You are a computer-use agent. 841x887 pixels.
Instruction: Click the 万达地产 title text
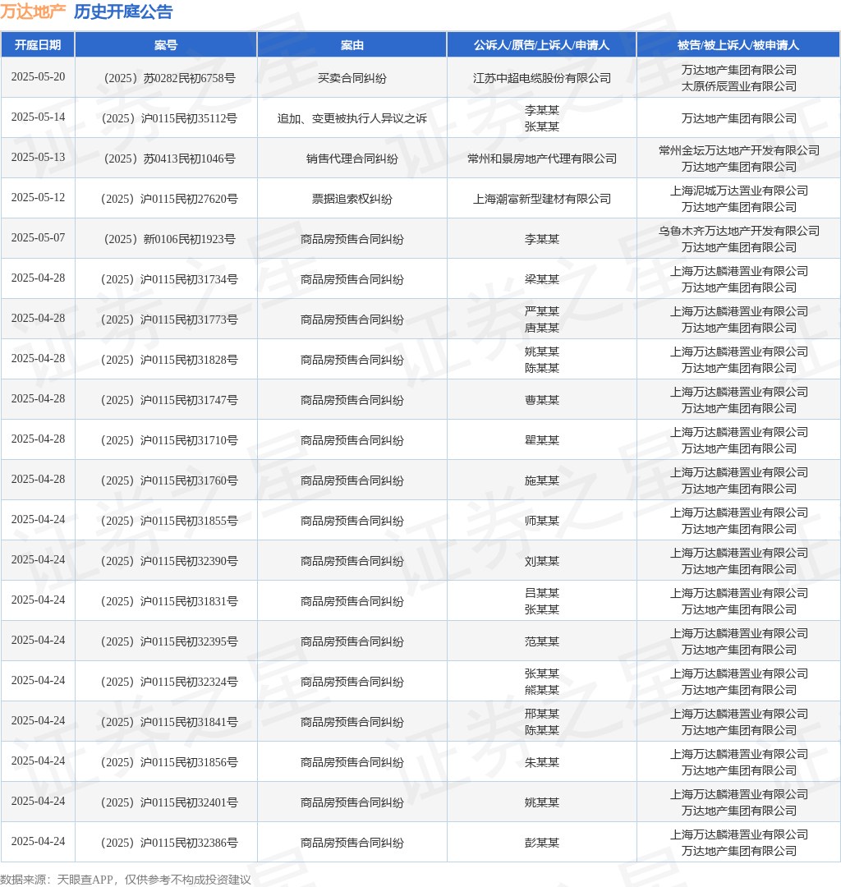(33, 11)
